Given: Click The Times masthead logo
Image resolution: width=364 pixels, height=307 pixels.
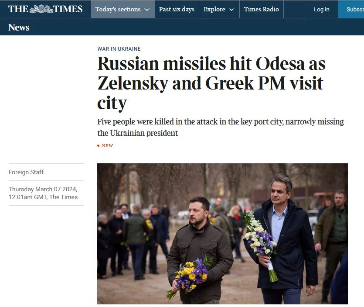Looking at the screenshot, I should click(45, 9).
